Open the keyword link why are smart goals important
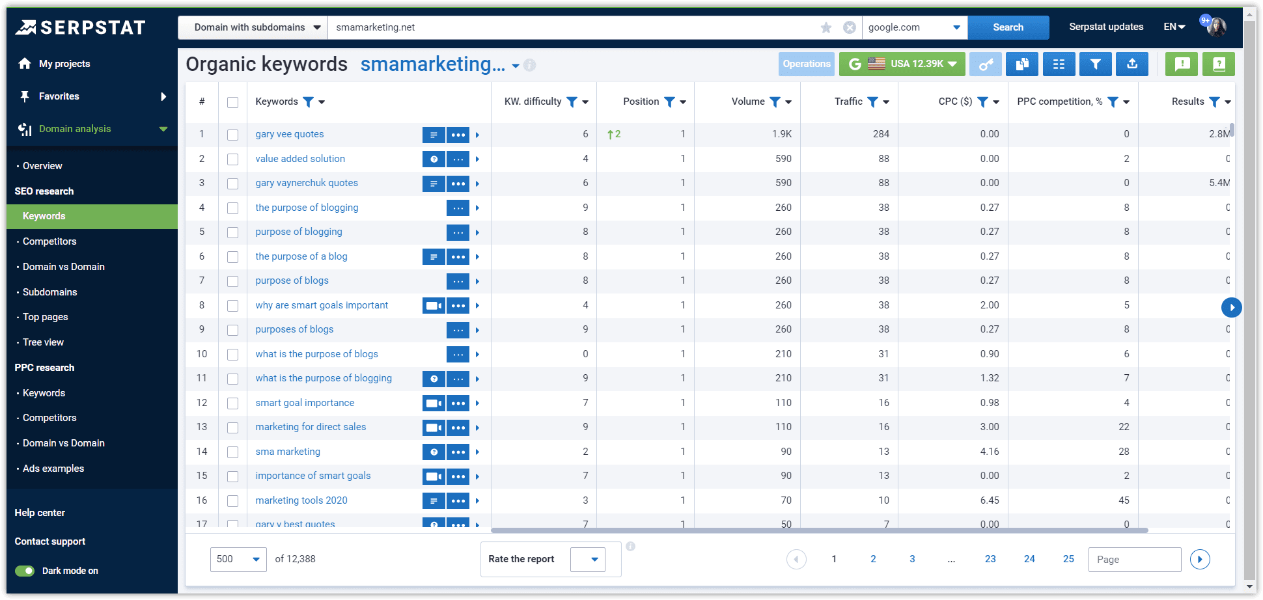This screenshot has height=600, width=1263. tap(322, 305)
